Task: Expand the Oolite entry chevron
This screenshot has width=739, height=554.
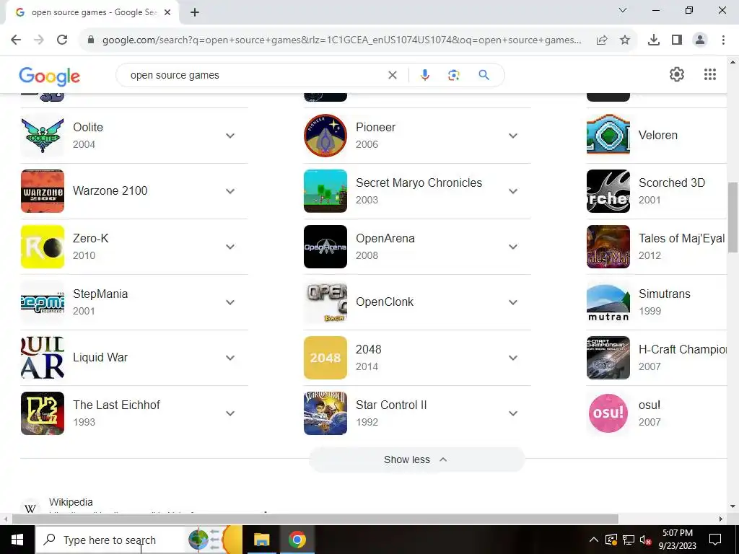Action: coord(230,136)
